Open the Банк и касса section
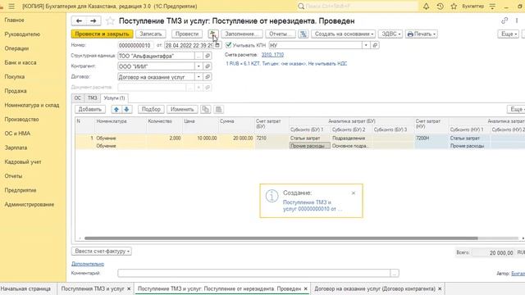This screenshot has height=295, width=525. pyautogui.click(x=21, y=62)
